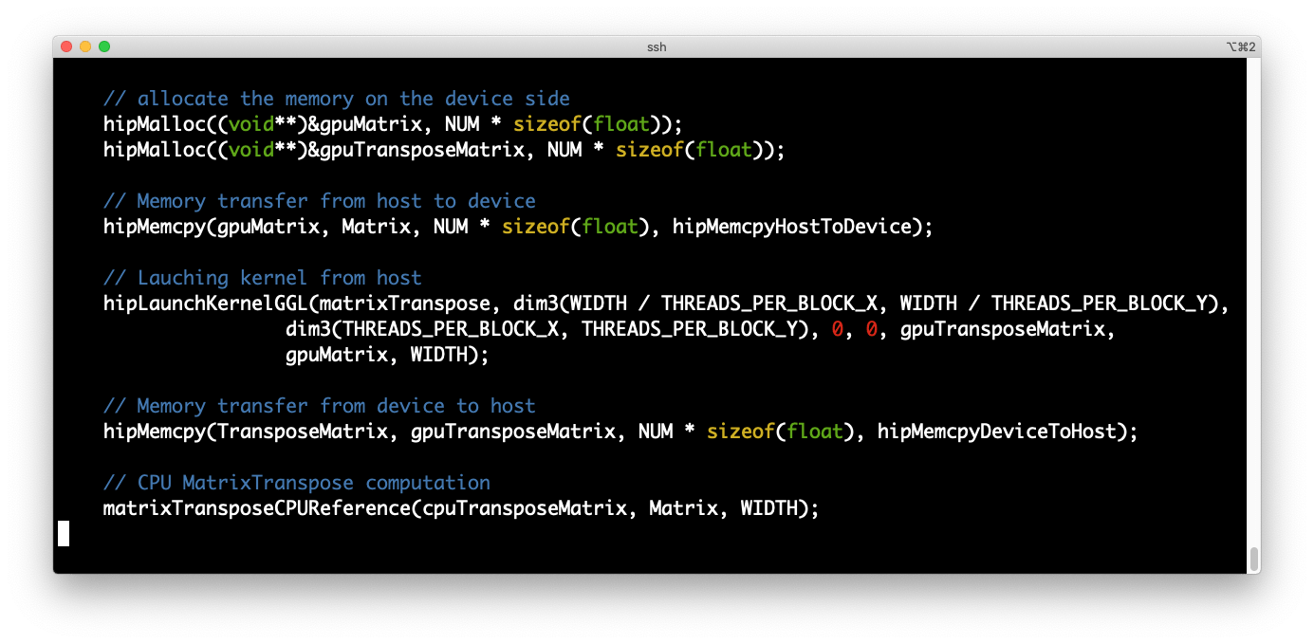Click the ⌥⌘2 window shortcut indicator

point(1241,46)
